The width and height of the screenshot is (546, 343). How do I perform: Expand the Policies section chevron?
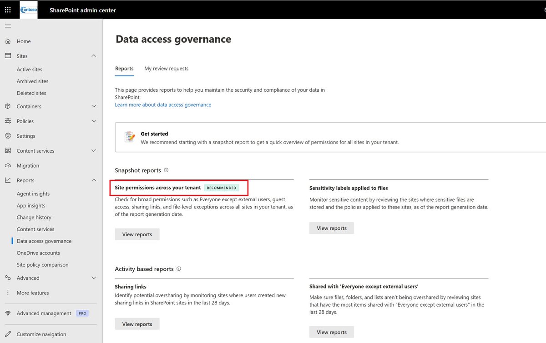point(94,121)
